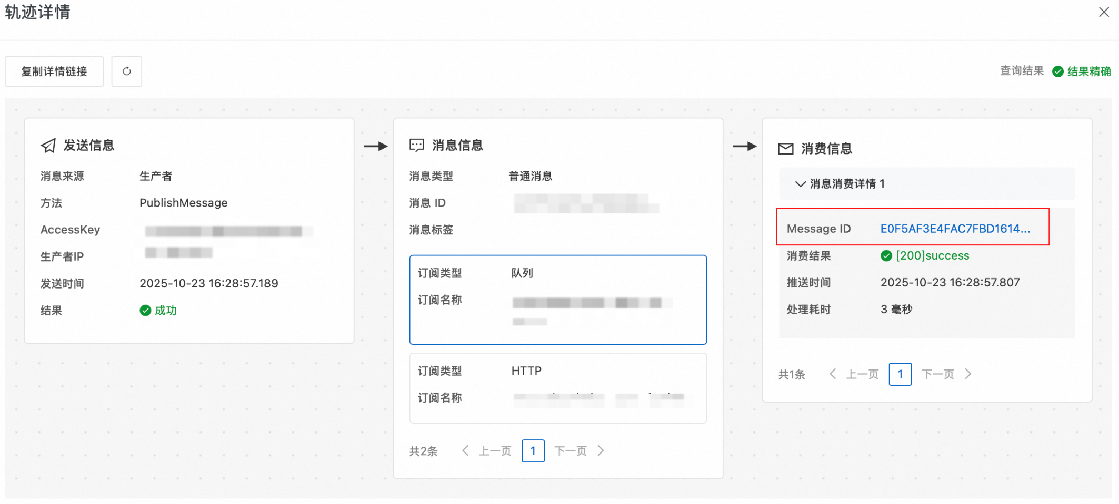This screenshot has width=1119, height=504.
Task: Click the 查询结果 label
Action: (1022, 71)
